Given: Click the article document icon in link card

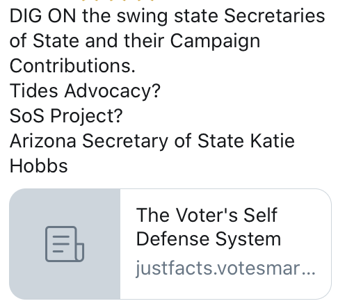Looking at the screenshot, I should [65, 244].
